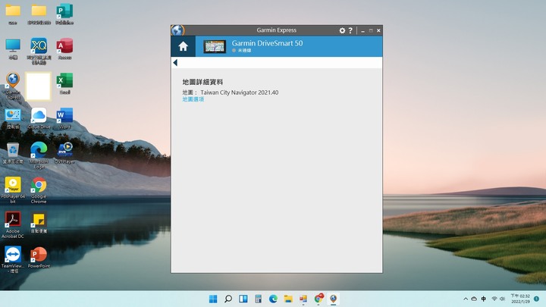Launch Excel from the desktop
This screenshot has height=307, width=546.
(64, 83)
